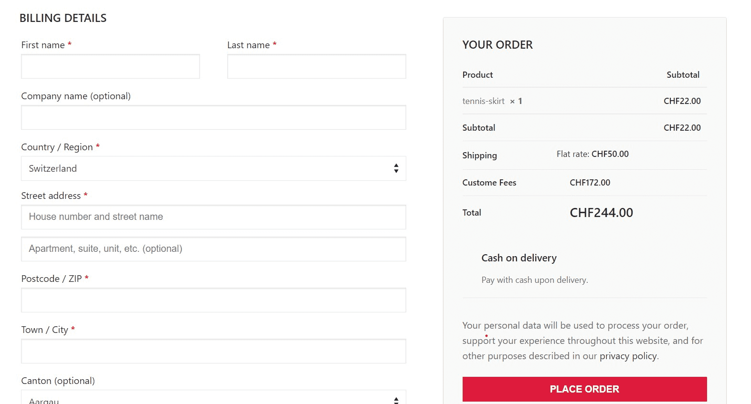This screenshot has height=404, width=751.
Task: Click the Town / City field
Action: [213, 351]
